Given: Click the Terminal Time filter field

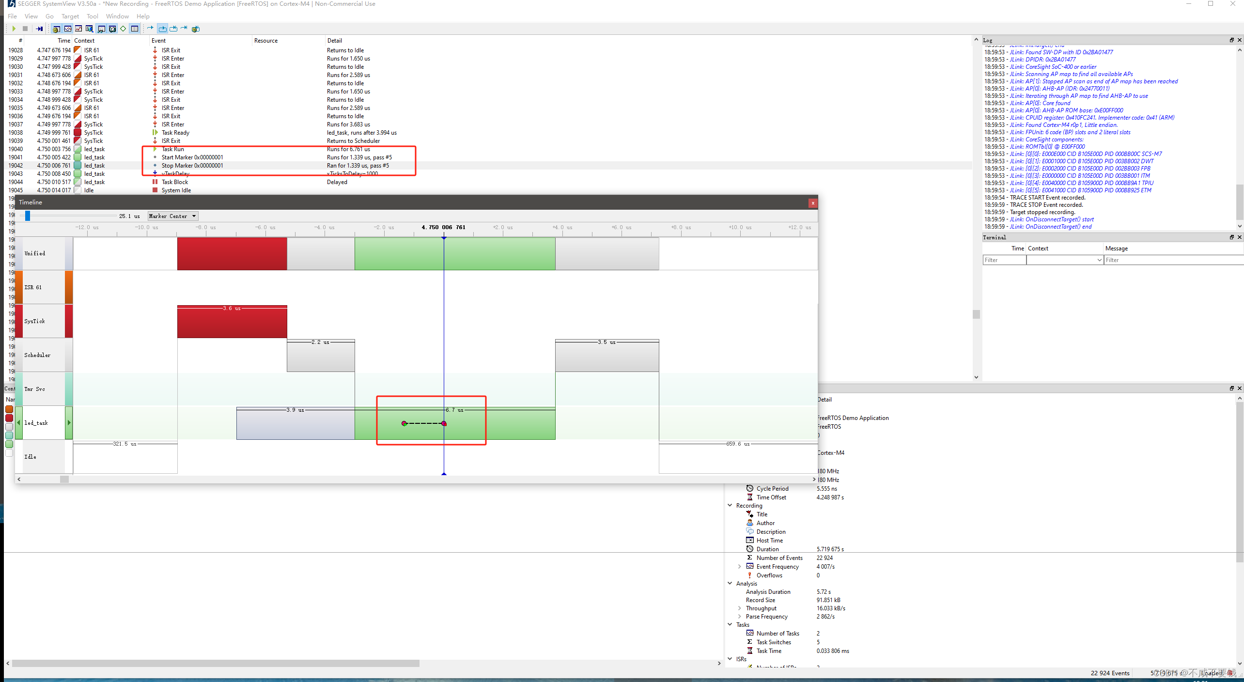Looking at the screenshot, I should 1004,260.
